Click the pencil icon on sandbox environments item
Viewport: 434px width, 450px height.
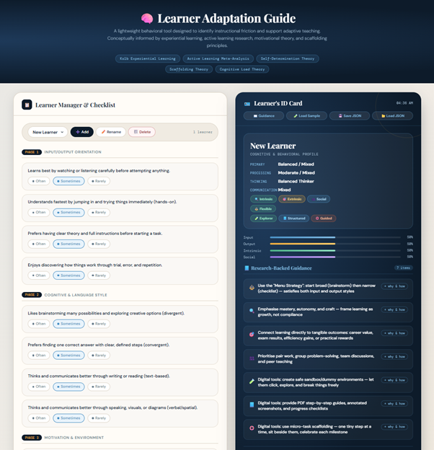pyautogui.click(x=252, y=381)
